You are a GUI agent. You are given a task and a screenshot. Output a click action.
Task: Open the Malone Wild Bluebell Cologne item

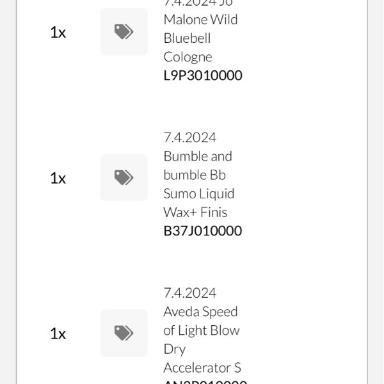tap(200, 20)
